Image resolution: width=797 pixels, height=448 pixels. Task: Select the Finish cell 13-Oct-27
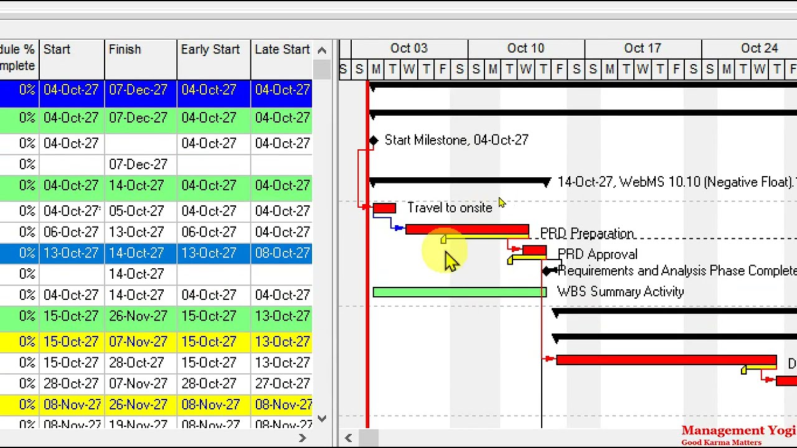coord(141,232)
